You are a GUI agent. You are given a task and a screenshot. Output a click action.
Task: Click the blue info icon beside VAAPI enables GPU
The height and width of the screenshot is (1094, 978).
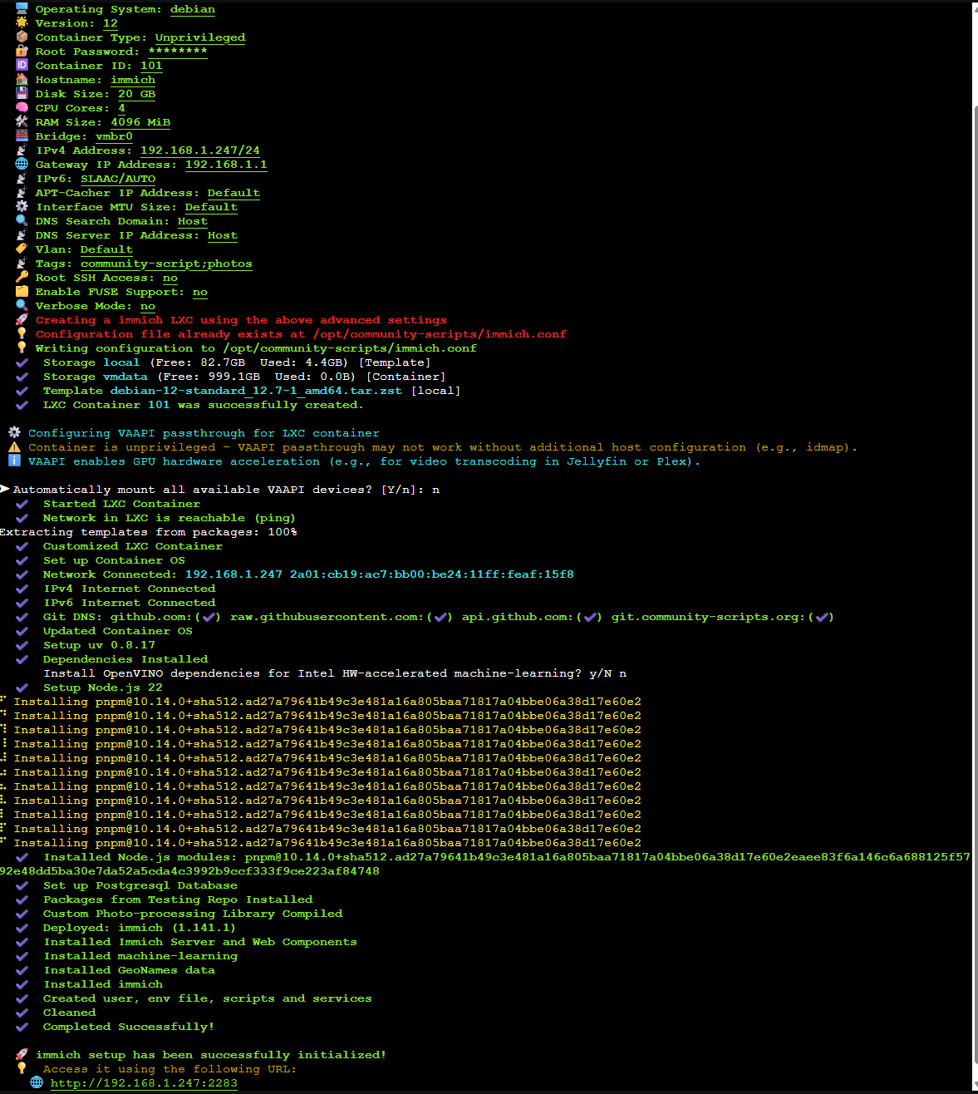(14, 461)
